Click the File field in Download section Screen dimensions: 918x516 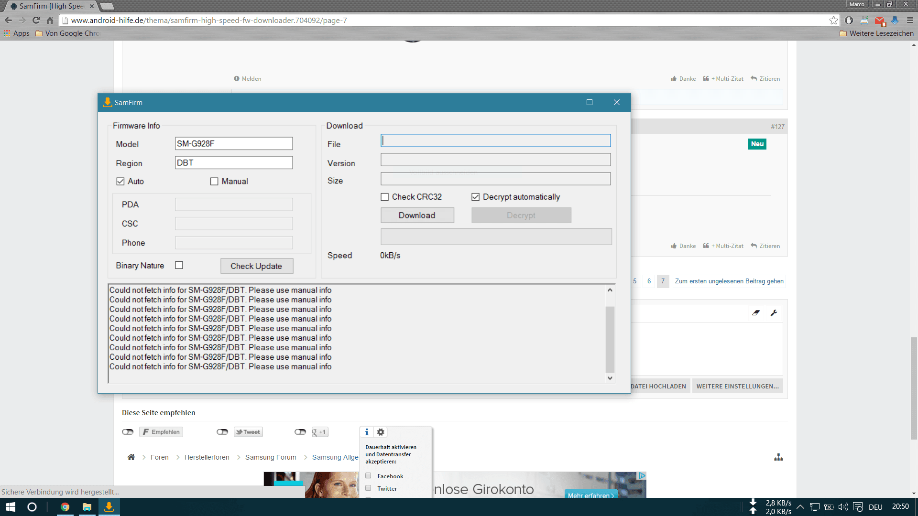click(496, 140)
